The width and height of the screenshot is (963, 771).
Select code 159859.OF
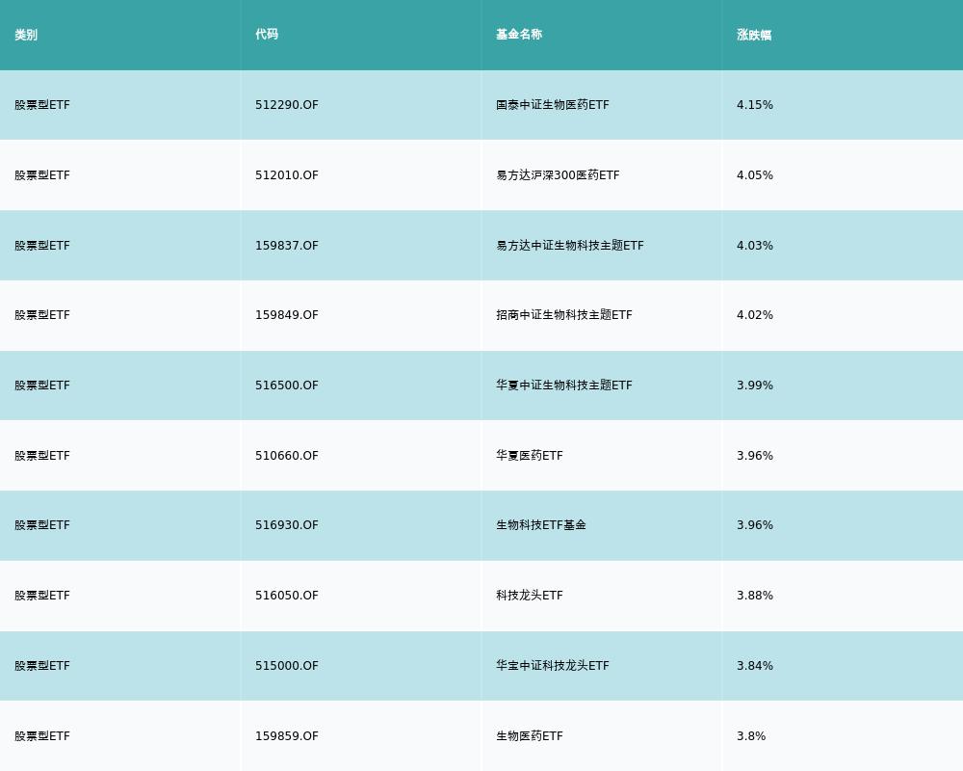pos(287,736)
